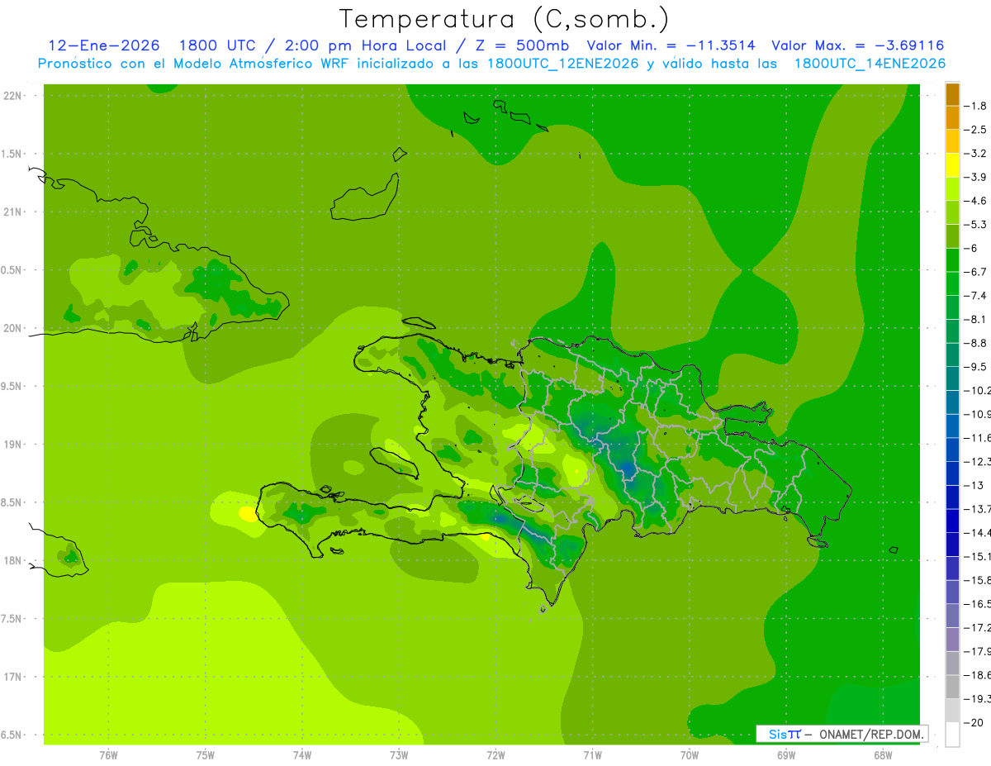
Task: Click the white swatch below -20
Action: (x=952, y=735)
